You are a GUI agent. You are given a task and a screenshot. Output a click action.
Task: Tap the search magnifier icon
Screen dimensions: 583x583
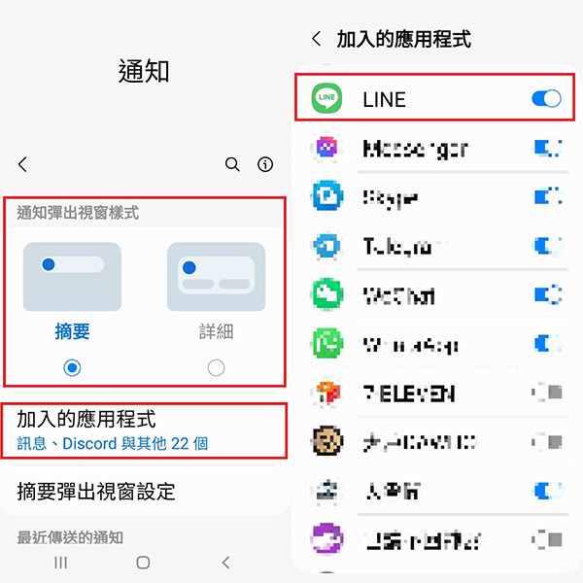233,164
